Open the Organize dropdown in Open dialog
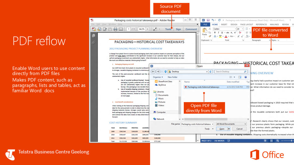The width and height of the screenshot is (294, 165). [158, 77]
